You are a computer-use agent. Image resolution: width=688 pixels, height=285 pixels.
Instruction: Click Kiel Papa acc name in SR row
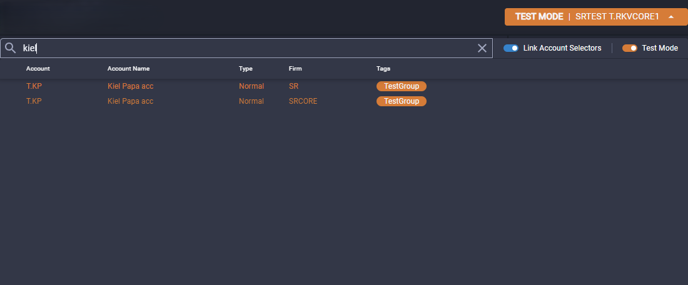coord(130,86)
